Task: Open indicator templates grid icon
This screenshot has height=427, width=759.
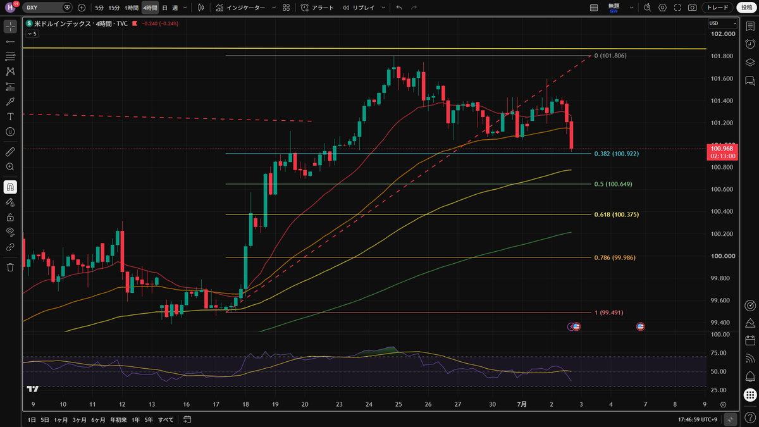Action: click(287, 8)
